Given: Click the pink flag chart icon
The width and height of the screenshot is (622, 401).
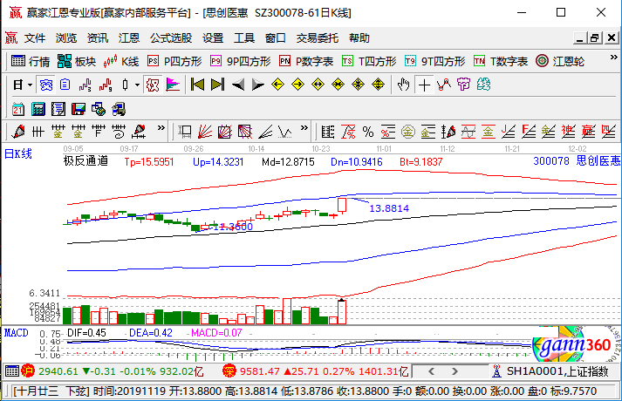Looking at the screenshot, I should (173, 85).
